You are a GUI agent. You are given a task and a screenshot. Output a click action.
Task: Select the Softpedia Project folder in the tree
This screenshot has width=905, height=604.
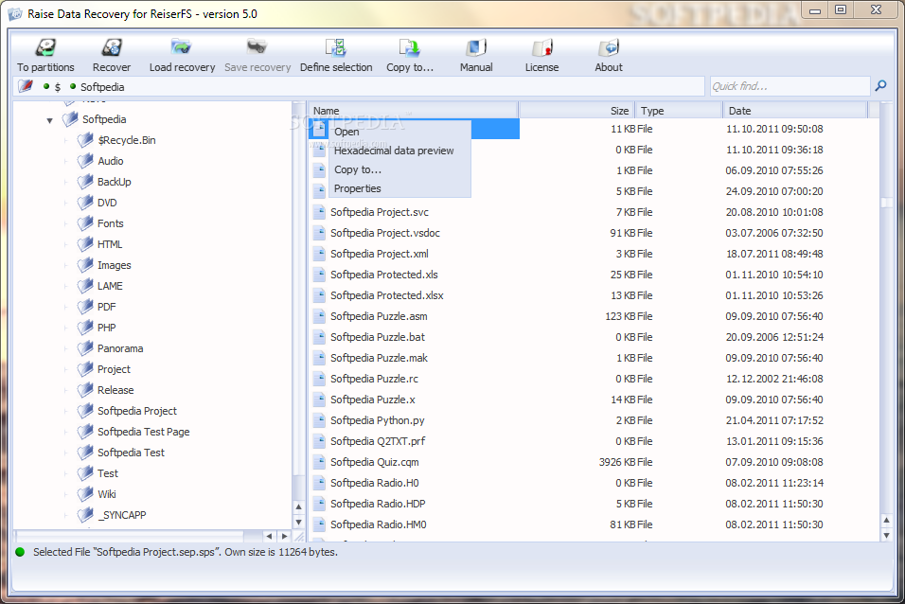pos(136,411)
